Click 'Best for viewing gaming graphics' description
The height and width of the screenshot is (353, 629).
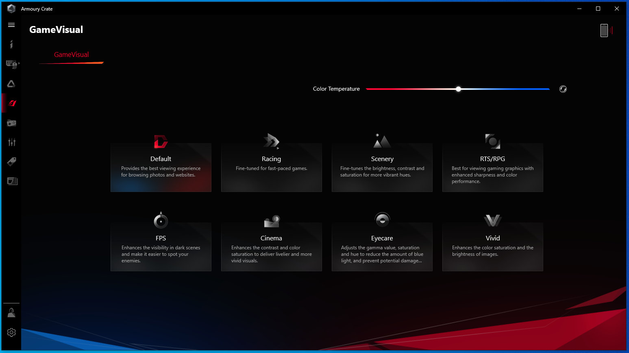coord(492,175)
